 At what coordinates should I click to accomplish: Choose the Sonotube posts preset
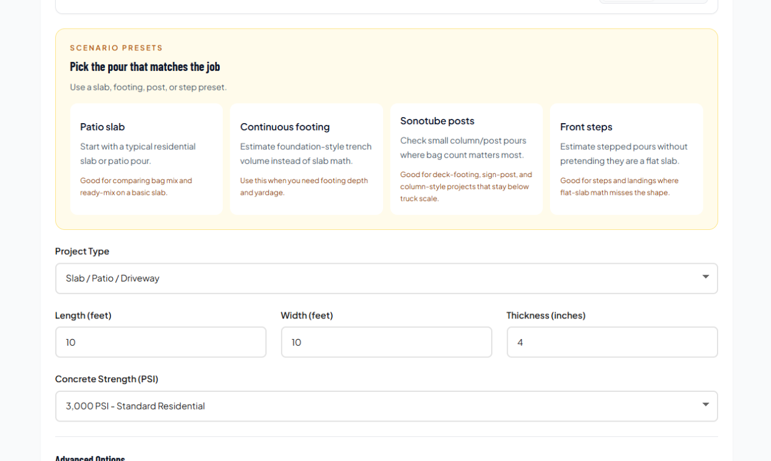click(466, 158)
